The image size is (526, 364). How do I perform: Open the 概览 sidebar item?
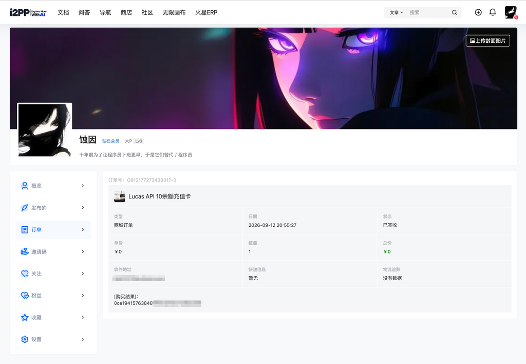[53, 186]
